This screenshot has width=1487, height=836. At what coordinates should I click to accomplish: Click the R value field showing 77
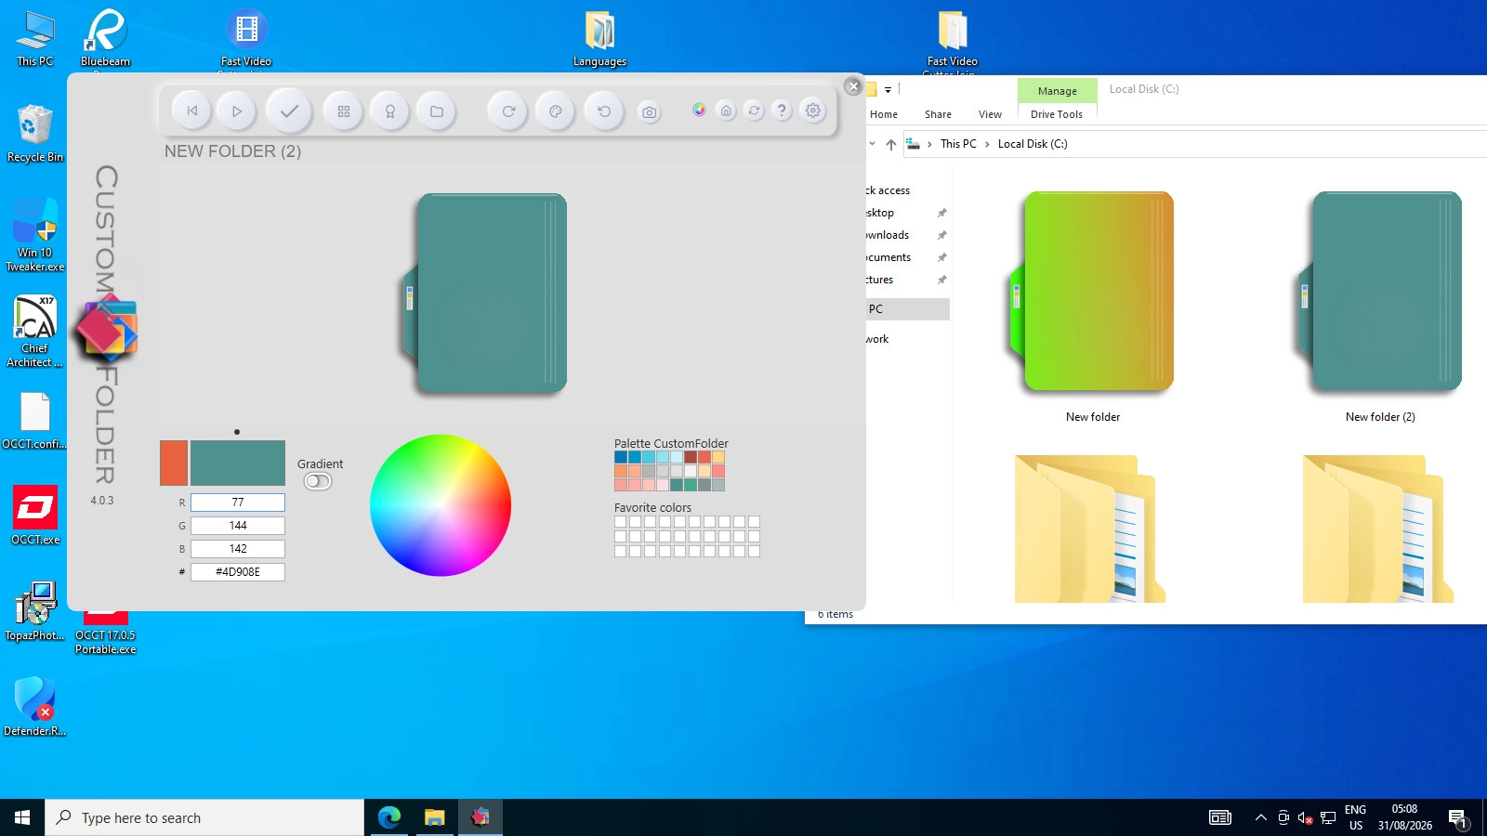(x=238, y=503)
